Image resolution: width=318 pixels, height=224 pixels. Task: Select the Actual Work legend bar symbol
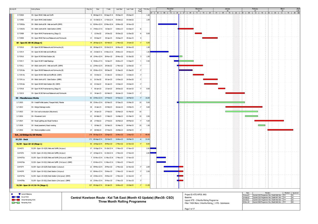point(15,197)
